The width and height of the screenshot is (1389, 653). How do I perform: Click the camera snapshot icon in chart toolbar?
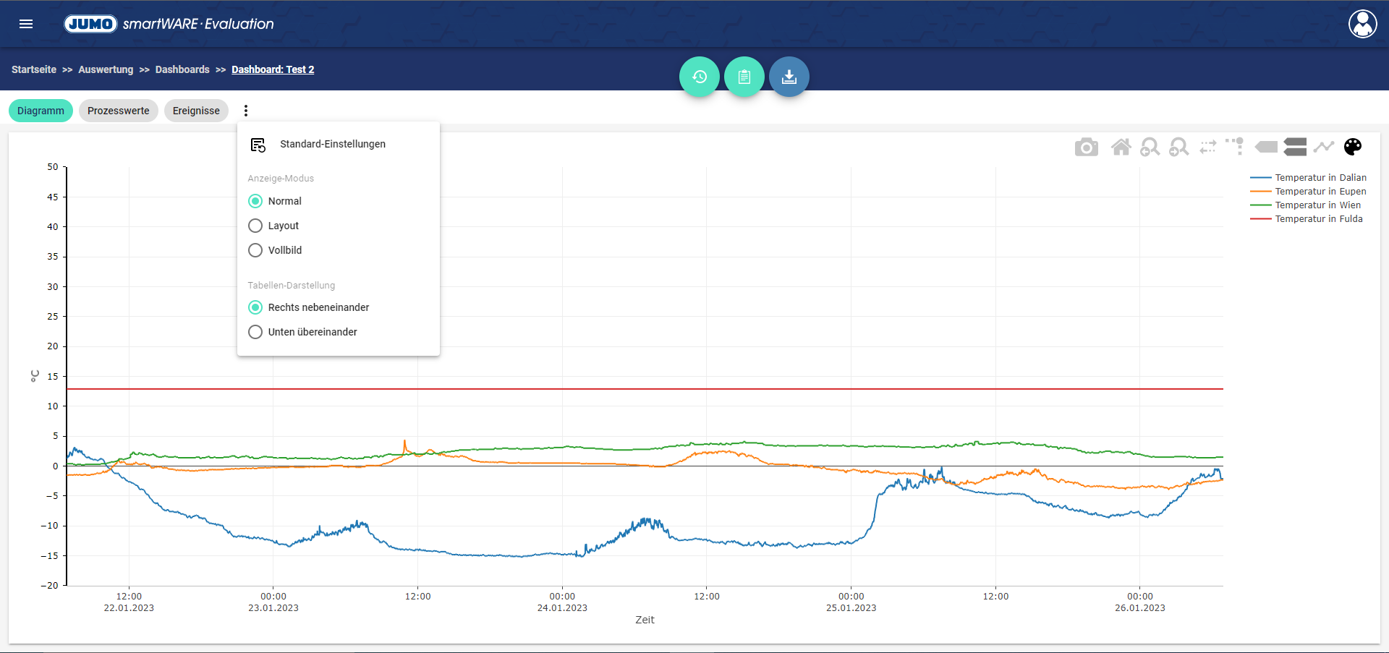coord(1086,148)
